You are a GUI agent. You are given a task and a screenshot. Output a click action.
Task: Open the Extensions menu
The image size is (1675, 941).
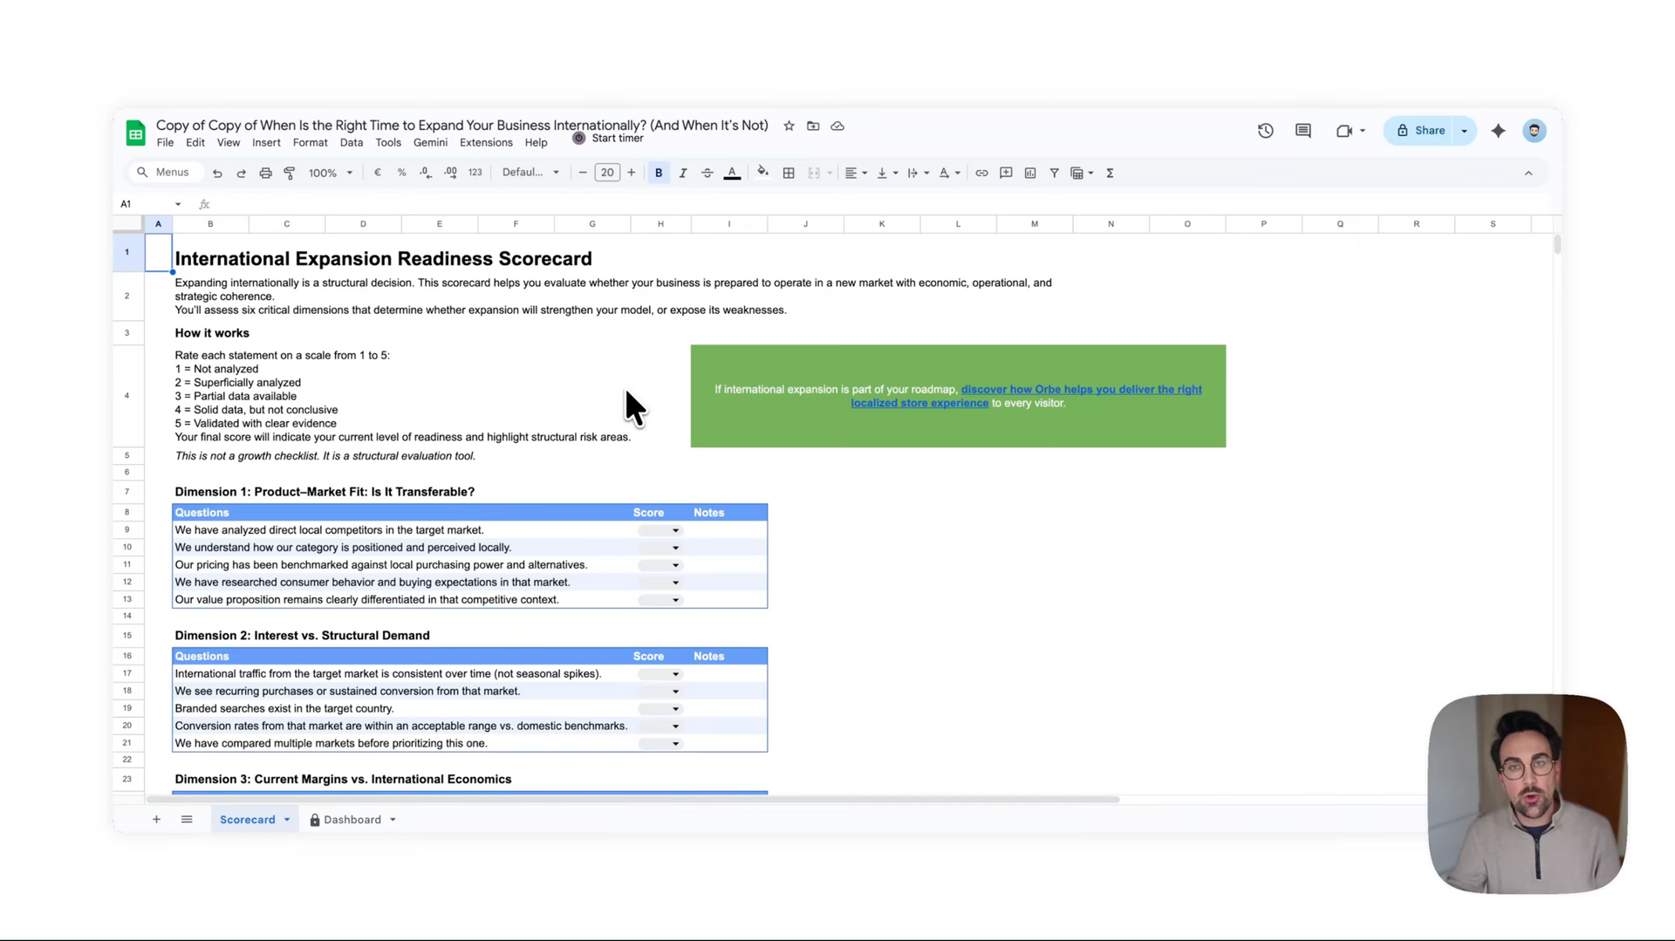pyautogui.click(x=486, y=143)
